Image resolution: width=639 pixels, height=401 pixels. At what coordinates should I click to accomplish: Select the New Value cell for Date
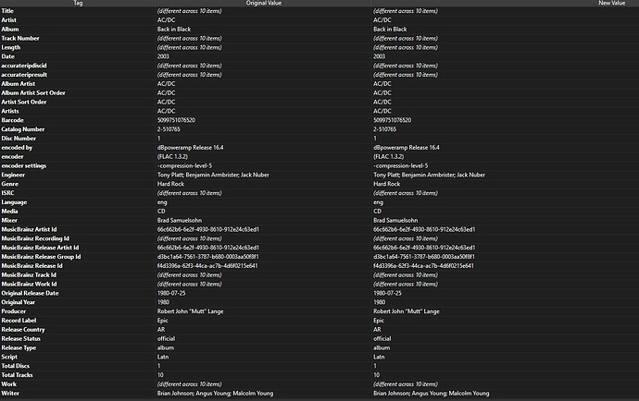(380, 55)
